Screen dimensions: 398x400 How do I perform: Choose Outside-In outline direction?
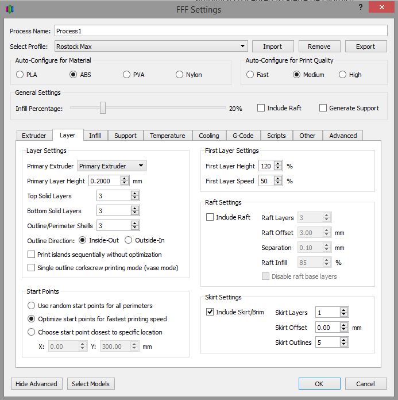129,240
